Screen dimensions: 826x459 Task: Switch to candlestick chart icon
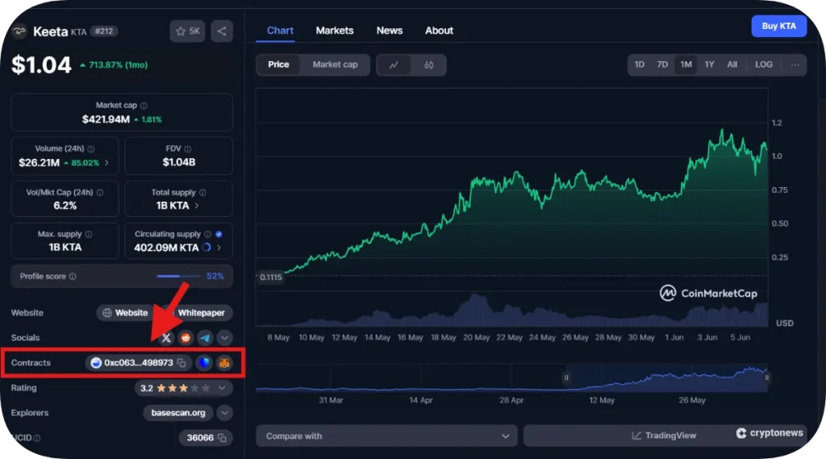pos(429,65)
